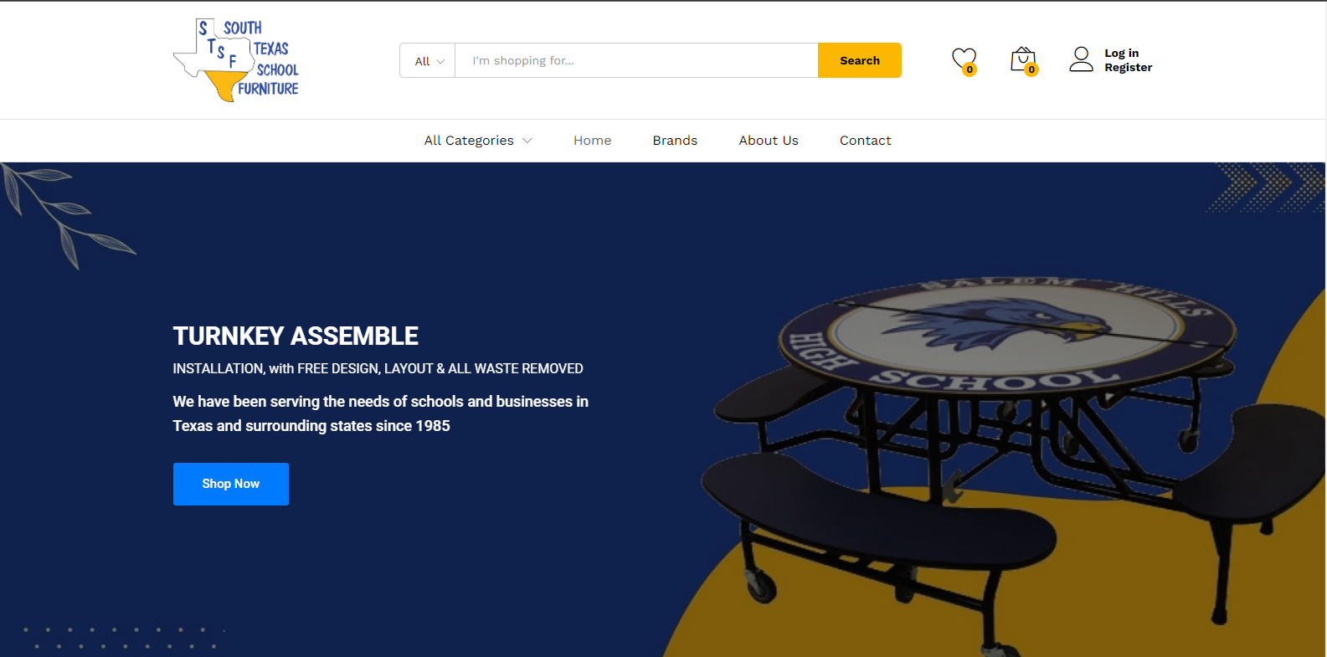
Task: Click the TURNKEY ASSEMBLE banner heading
Action: point(296,336)
